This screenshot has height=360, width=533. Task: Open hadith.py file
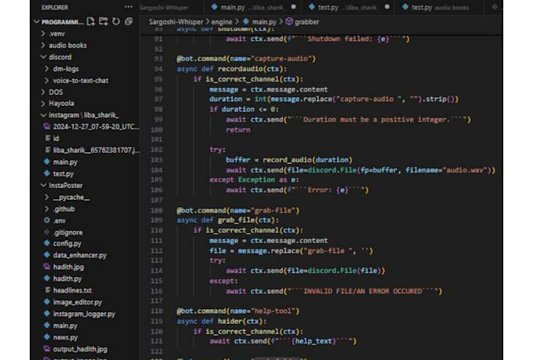click(67, 278)
